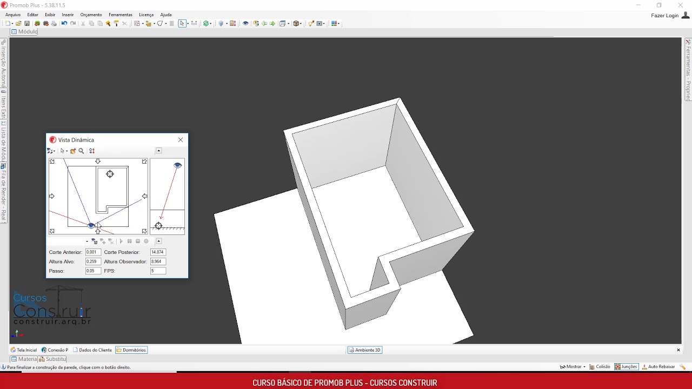The height and width of the screenshot is (389, 692).
Task: Switch to the Tela Inicial tab
Action: tap(24, 350)
